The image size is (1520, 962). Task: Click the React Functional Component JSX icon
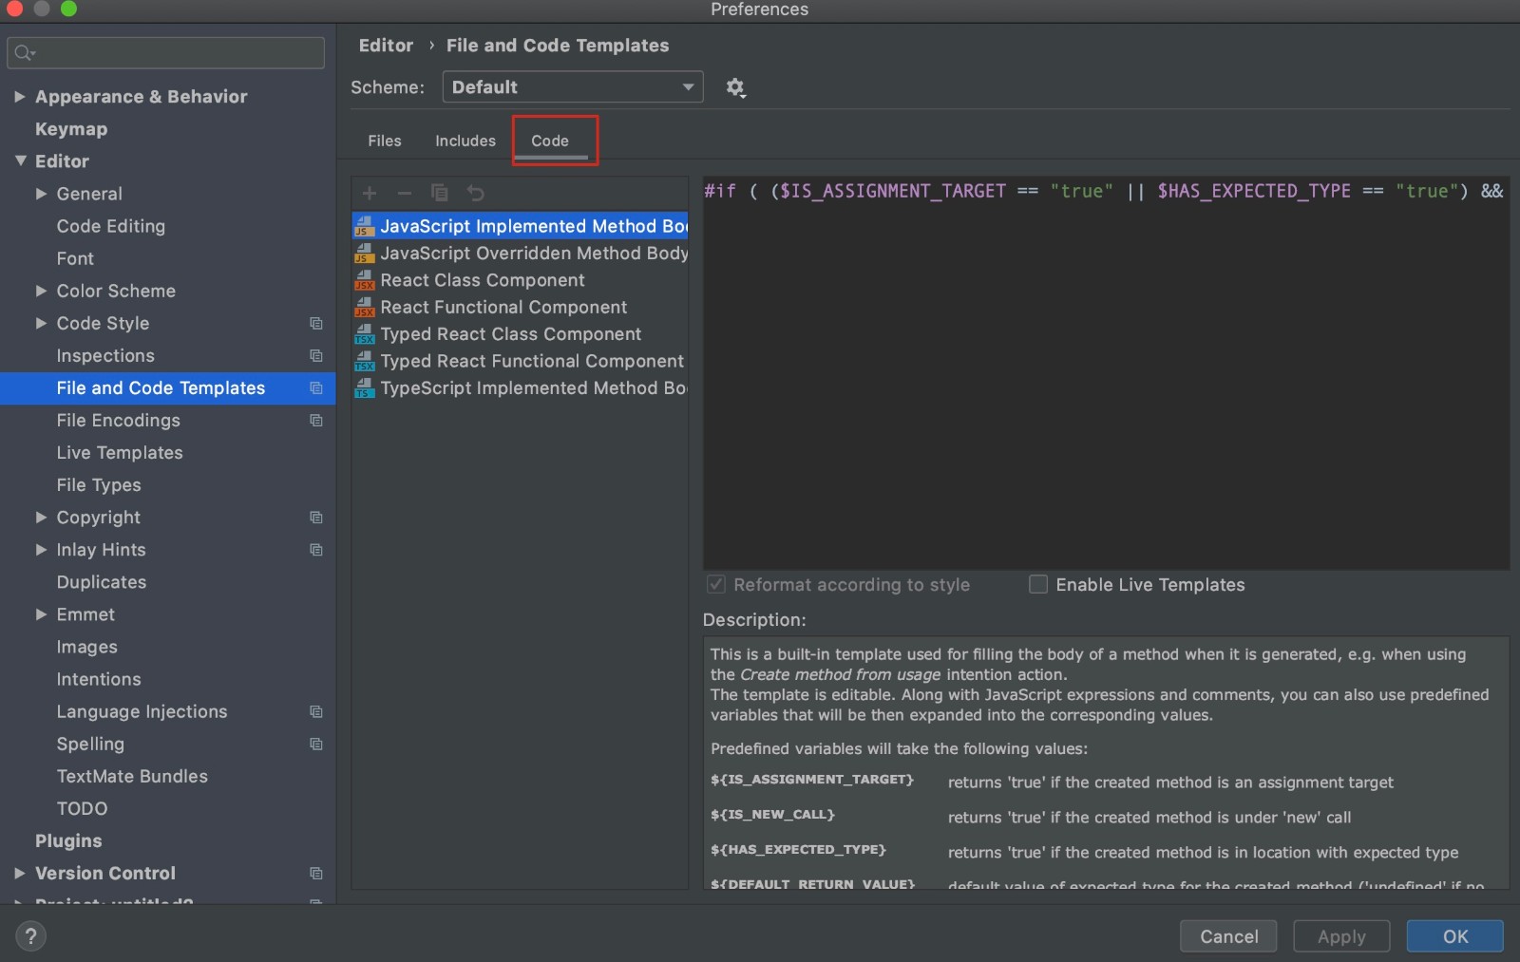pos(365,307)
